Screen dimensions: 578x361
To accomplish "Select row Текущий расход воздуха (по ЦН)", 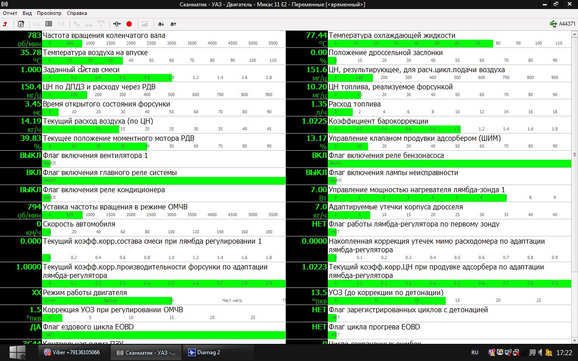I will pos(143,125).
